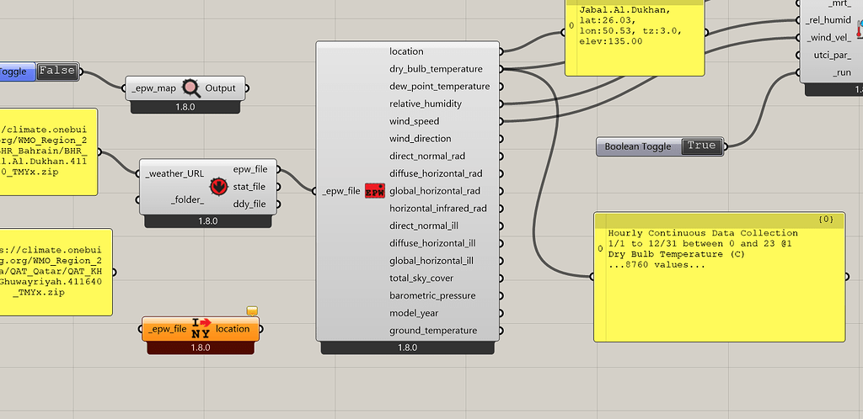863x419 pixels.
Task: Select the global_horizontal_rad output
Action: click(435, 191)
